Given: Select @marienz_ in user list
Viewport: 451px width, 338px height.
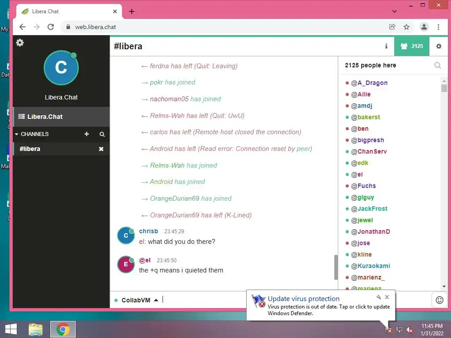Looking at the screenshot, I should (x=368, y=277).
